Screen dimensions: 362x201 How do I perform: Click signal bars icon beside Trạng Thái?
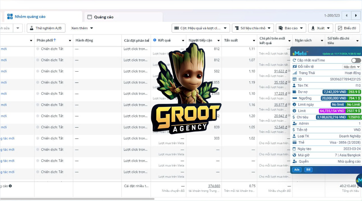click(x=295, y=73)
